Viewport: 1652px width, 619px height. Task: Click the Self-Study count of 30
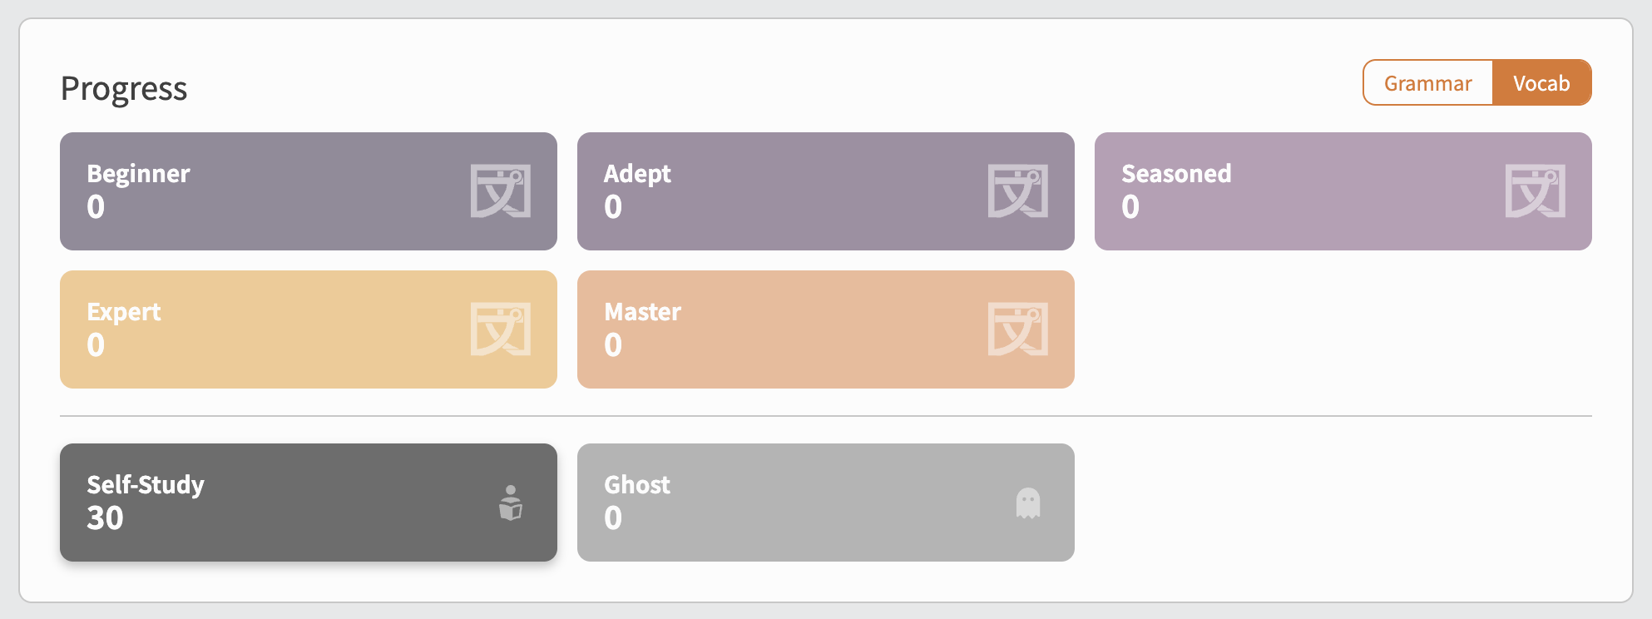pos(105,518)
